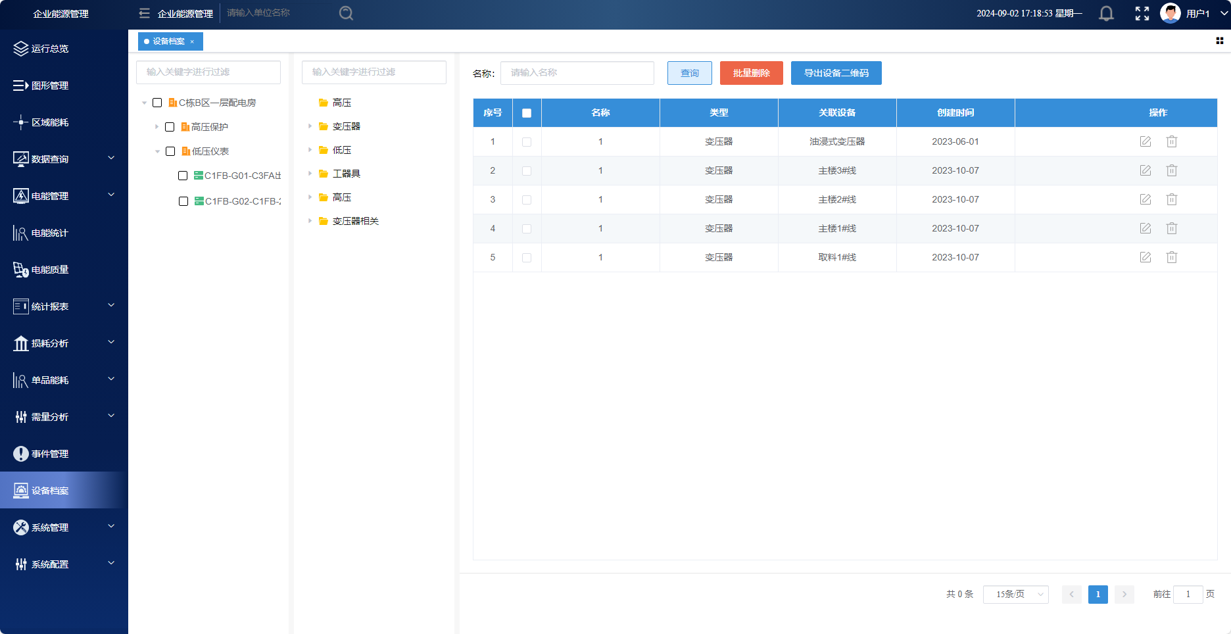Check the checkbox for table row 2
The height and width of the screenshot is (634, 1231).
click(527, 171)
